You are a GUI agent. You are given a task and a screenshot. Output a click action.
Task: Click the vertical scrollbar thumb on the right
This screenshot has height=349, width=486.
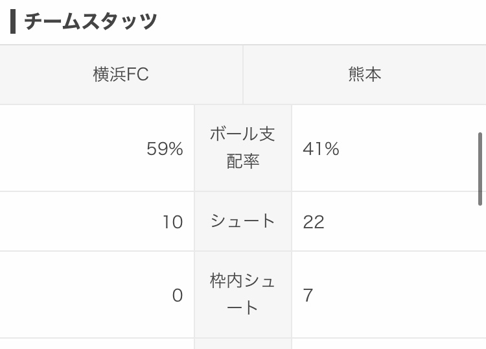click(x=480, y=169)
